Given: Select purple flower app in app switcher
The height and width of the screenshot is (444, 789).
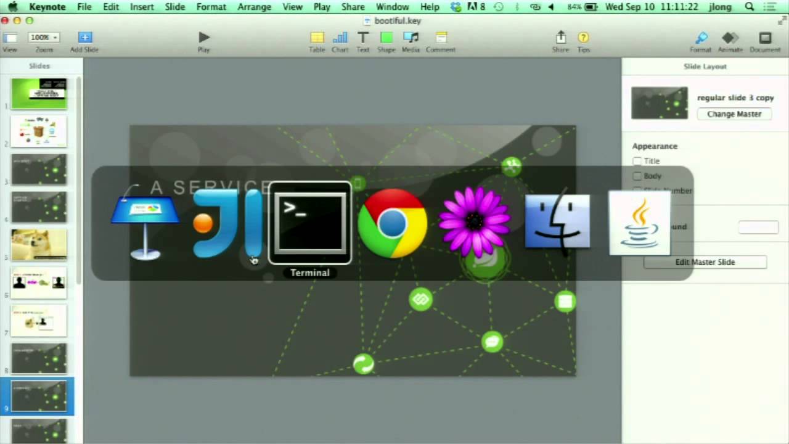Looking at the screenshot, I should pyautogui.click(x=475, y=223).
